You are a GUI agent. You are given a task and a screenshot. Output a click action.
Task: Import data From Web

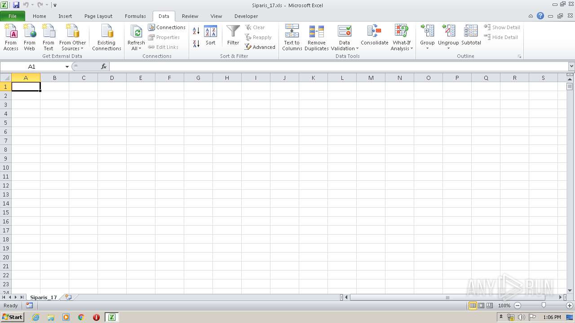pos(30,38)
